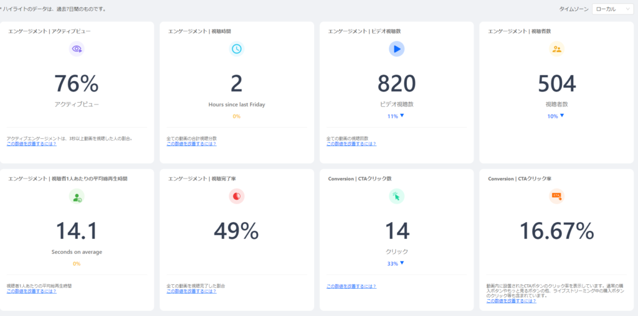
Task: Click the yellow viewers icon for 視聴者数
Action: [556, 49]
